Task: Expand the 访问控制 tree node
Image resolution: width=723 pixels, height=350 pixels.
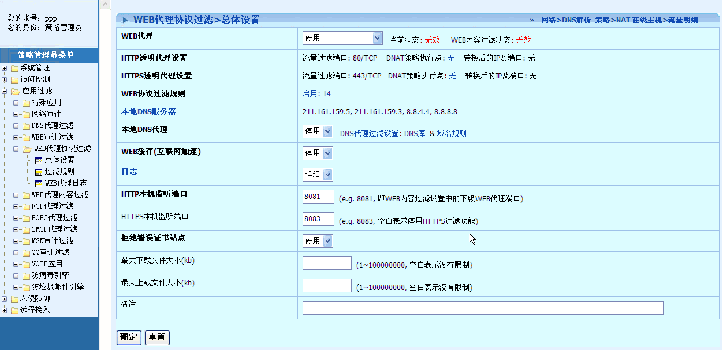Action: click(5, 80)
